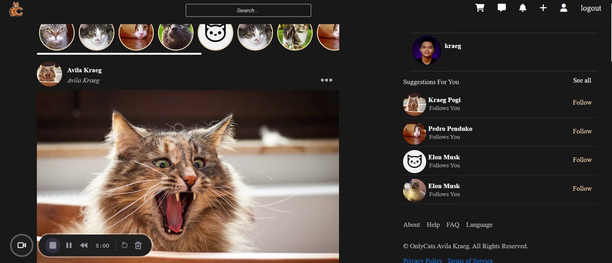
Task: Open the three-dot options menu on Avila Kraeg's post
Action: pos(326,80)
